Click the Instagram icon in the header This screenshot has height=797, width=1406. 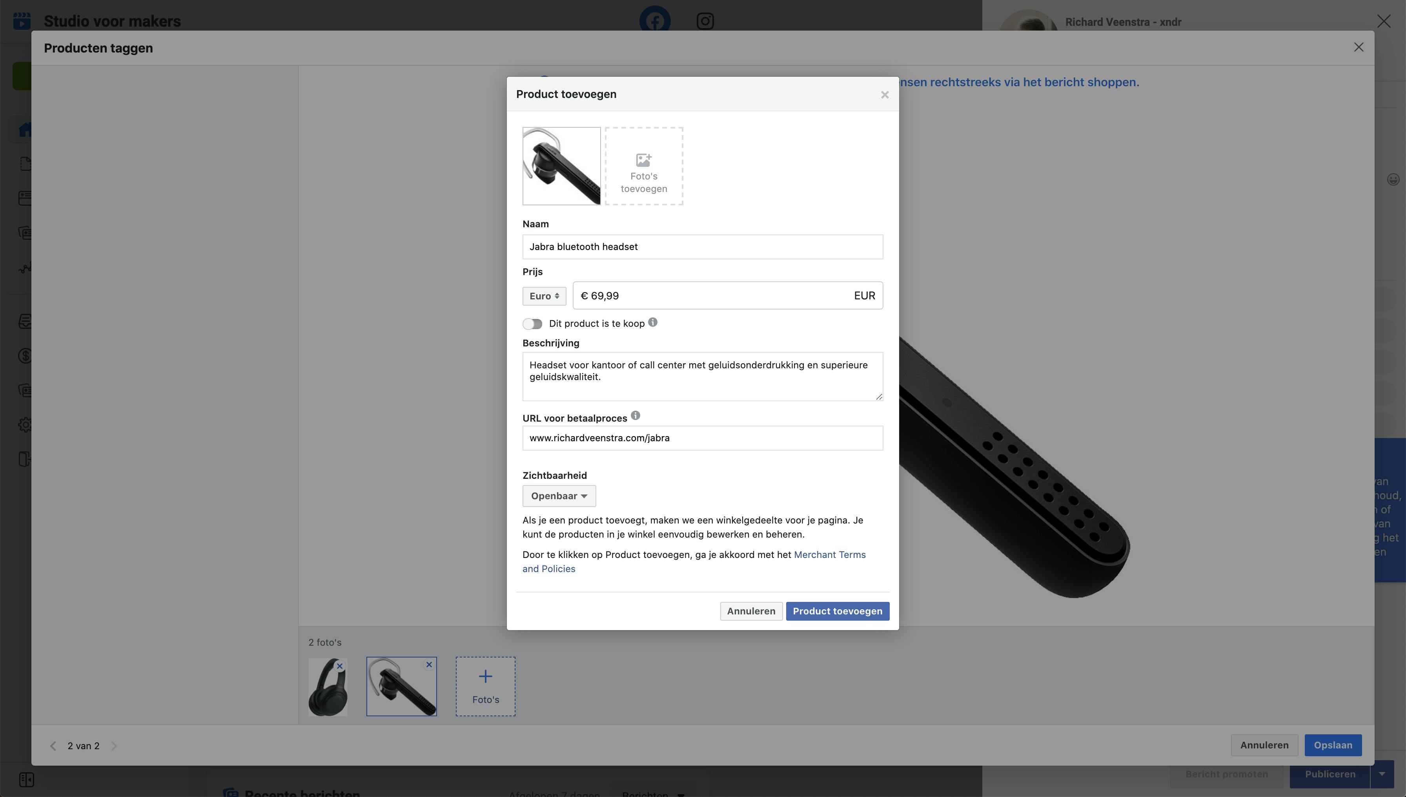(705, 21)
